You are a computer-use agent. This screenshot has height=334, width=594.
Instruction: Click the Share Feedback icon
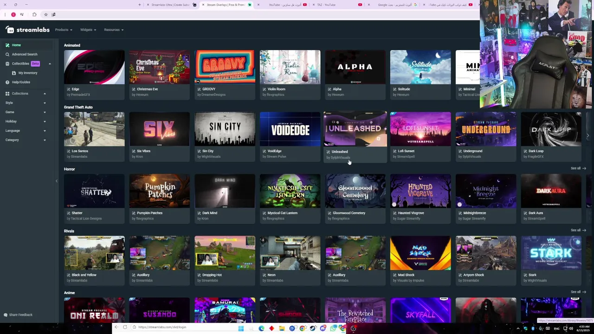pyautogui.click(x=6, y=315)
